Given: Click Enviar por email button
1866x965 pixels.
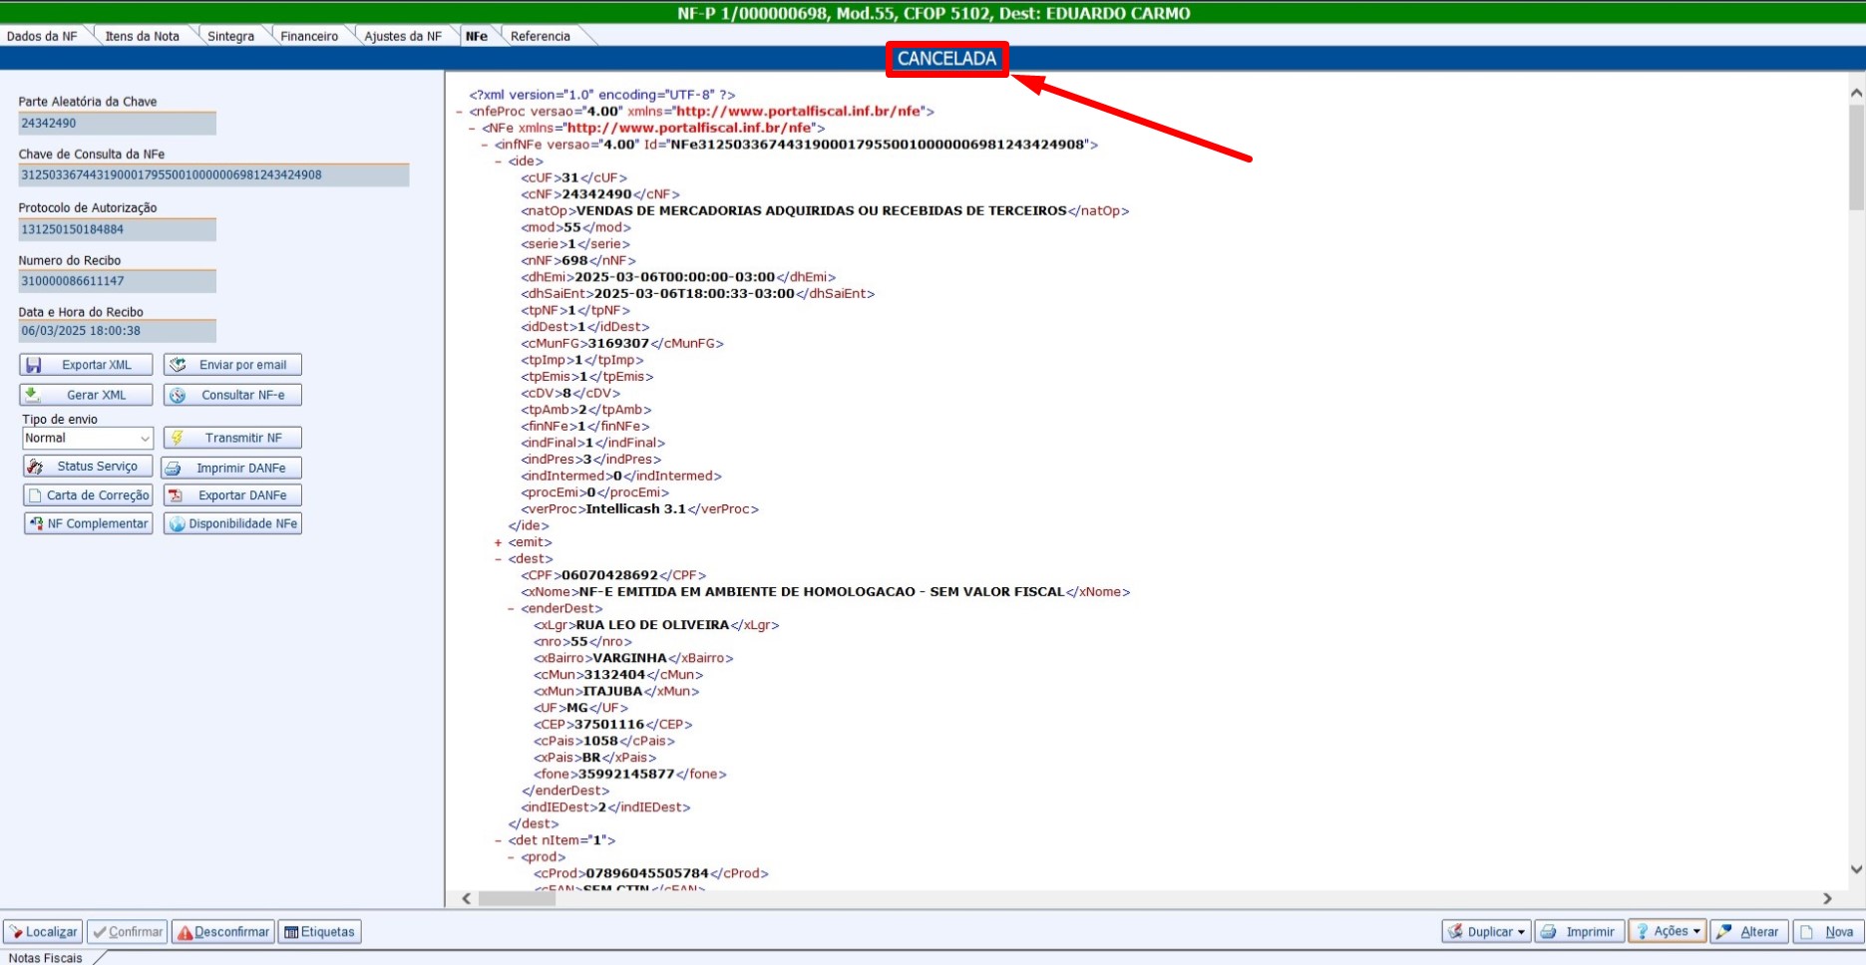Looking at the screenshot, I should pyautogui.click(x=232, y=365).
